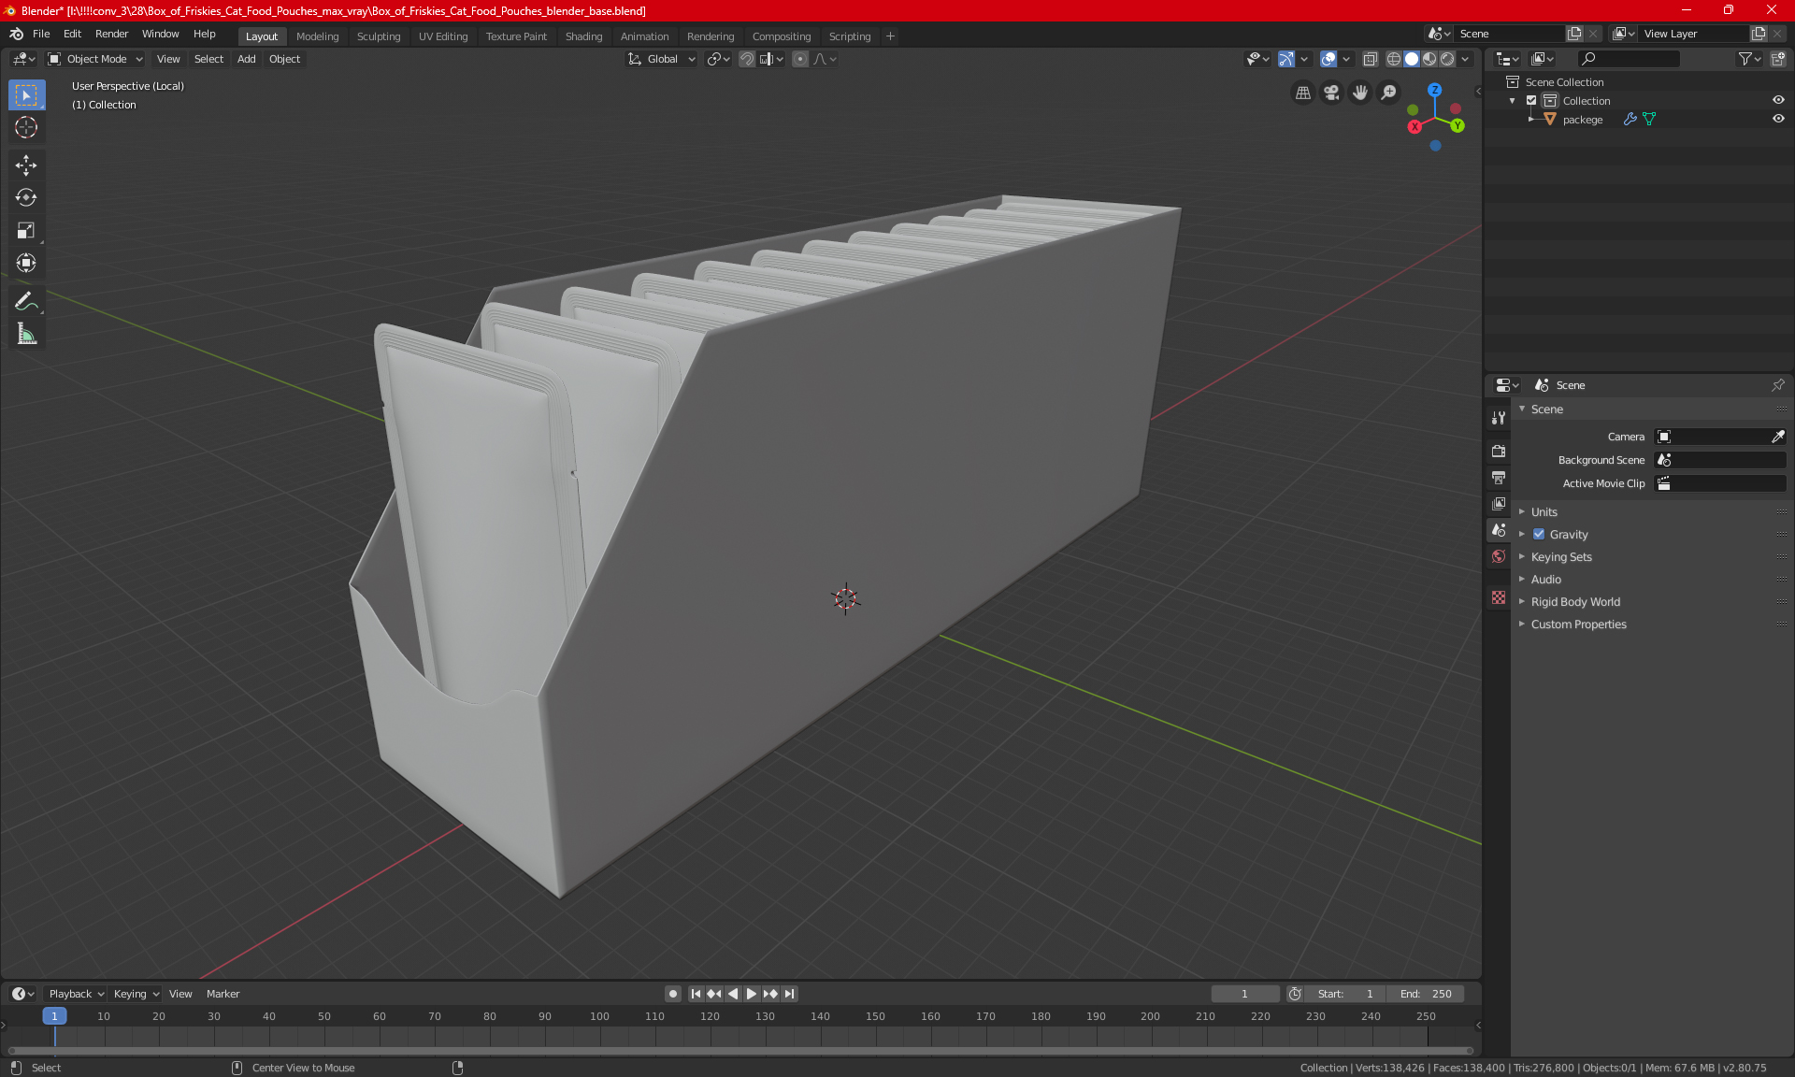Open the Render properties tab icon

click(x=1499, y=451)
